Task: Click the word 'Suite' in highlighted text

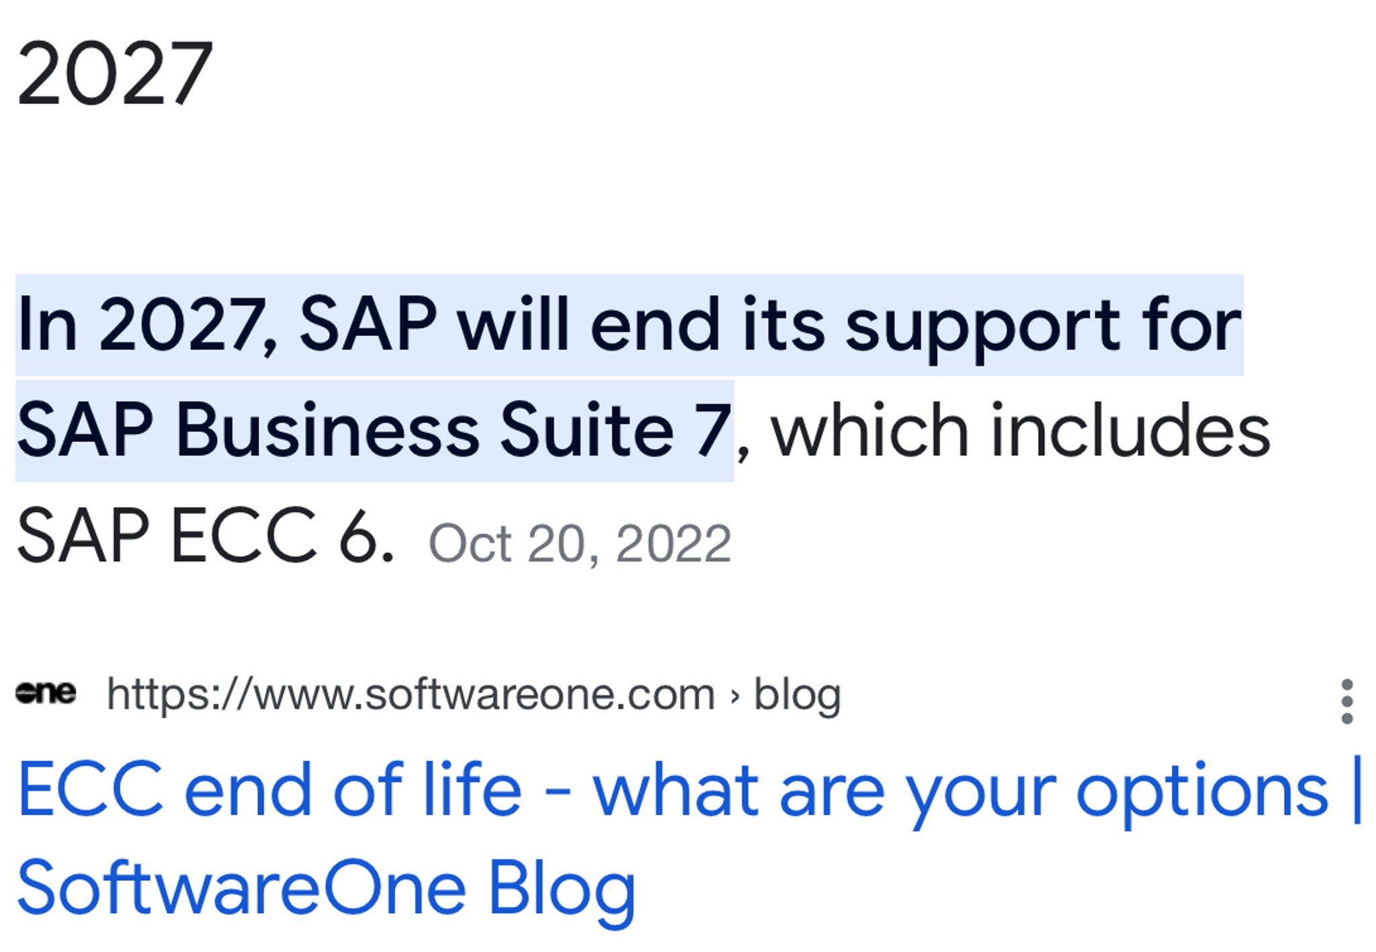Action: [587, 430]
